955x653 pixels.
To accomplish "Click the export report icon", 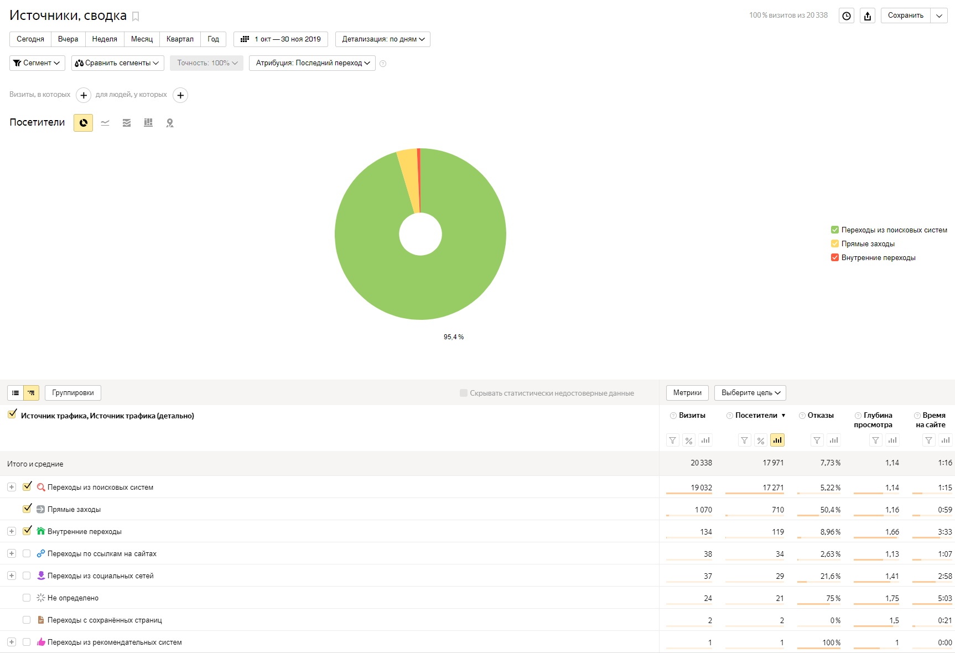I will (x=868, y=16).
